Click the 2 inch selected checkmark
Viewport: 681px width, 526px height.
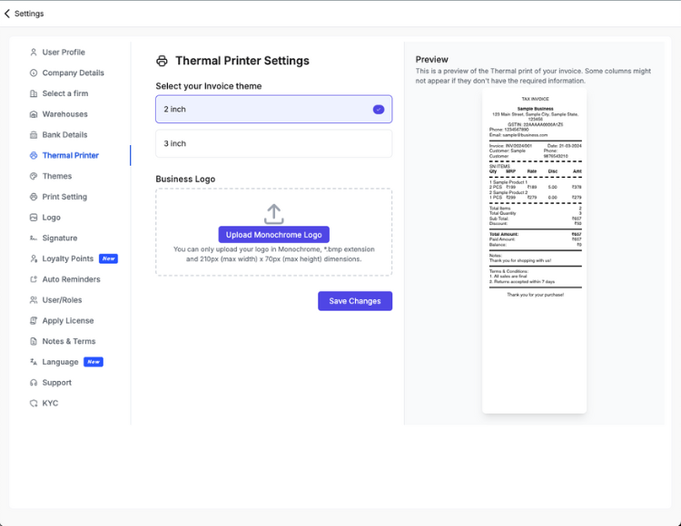(379, 109)
